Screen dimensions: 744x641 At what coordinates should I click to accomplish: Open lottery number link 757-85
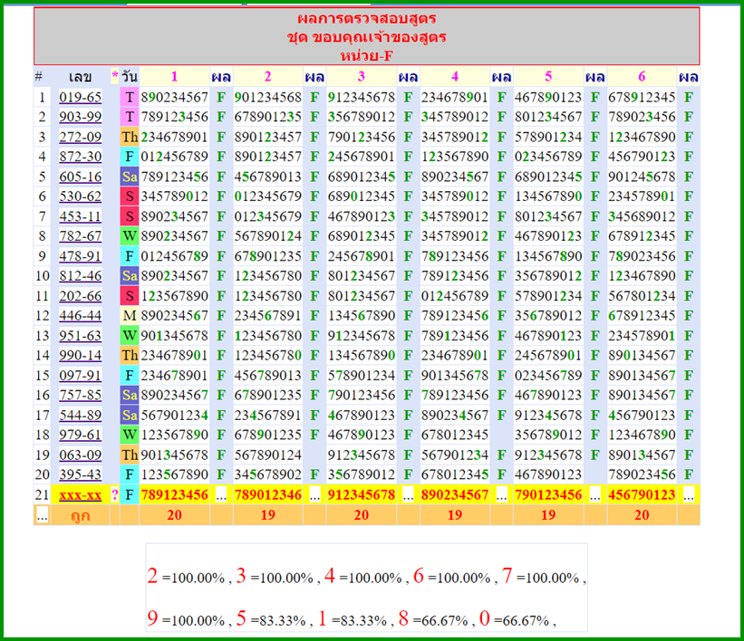pyautogui.click(x=80, y=396)
